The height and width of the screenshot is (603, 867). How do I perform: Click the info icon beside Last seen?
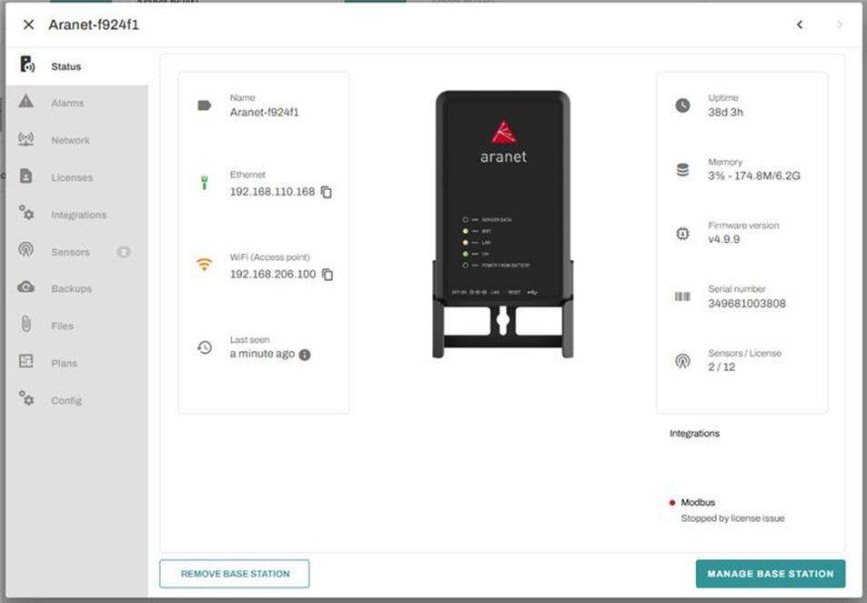pos(305,355)
